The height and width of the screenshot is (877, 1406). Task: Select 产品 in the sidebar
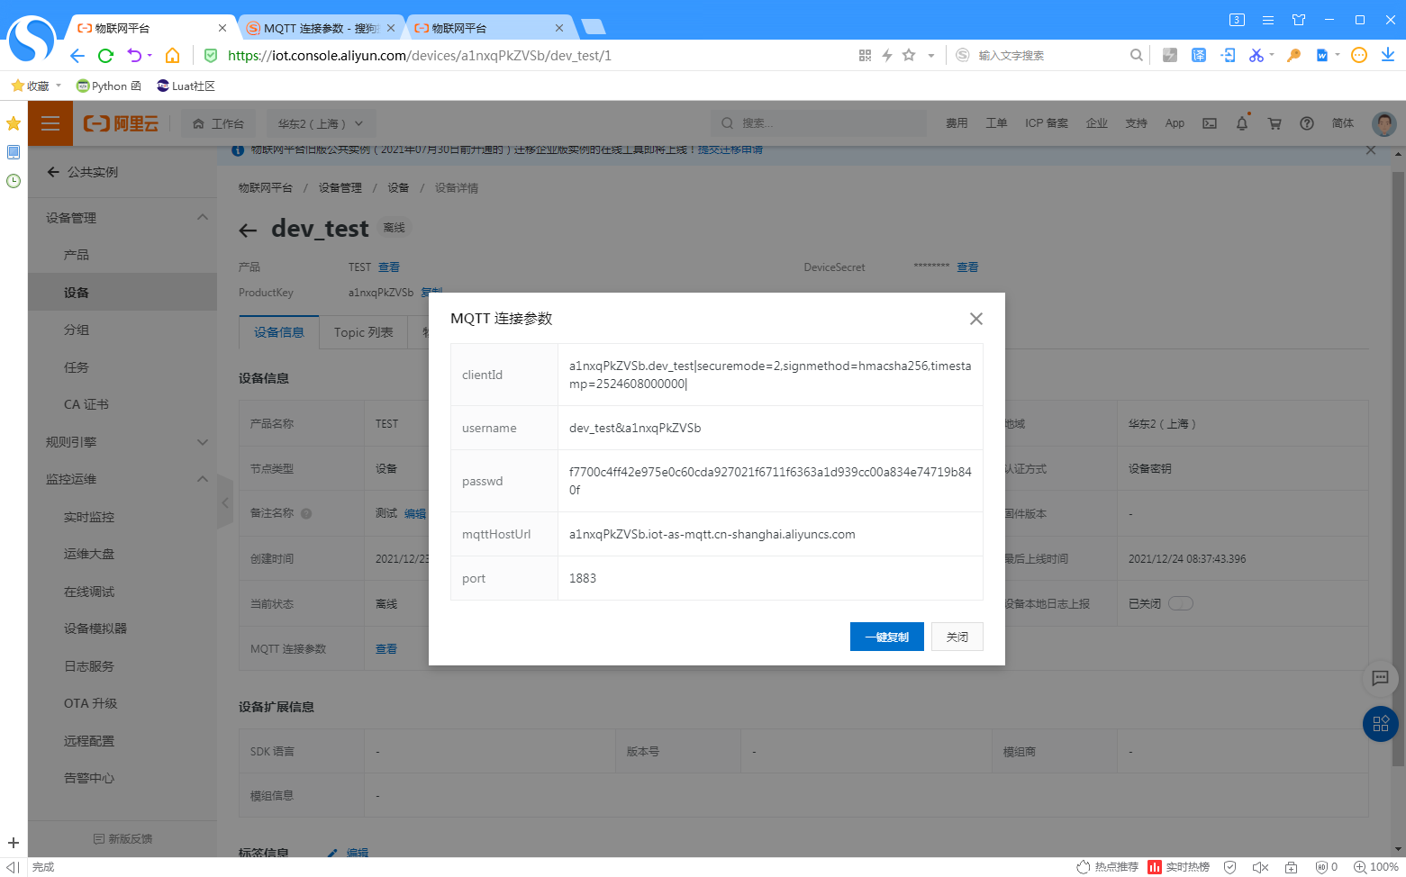tap(77, 255)
